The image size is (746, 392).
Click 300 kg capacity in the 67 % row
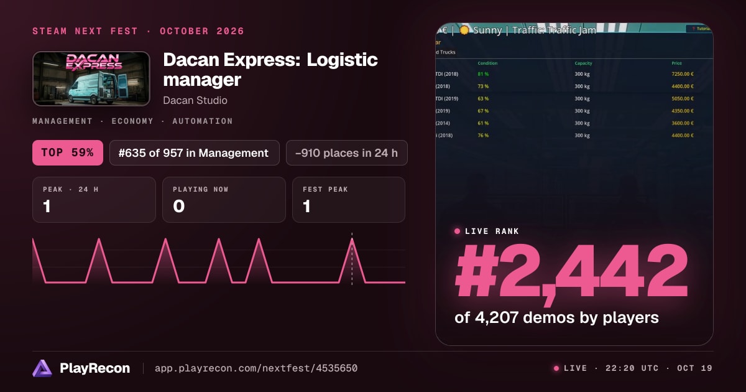coord(582,111)
